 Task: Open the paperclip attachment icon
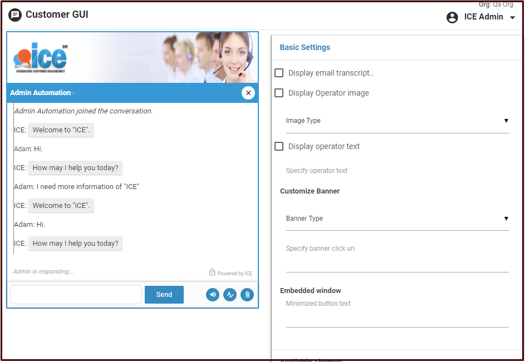coord(247,295)
